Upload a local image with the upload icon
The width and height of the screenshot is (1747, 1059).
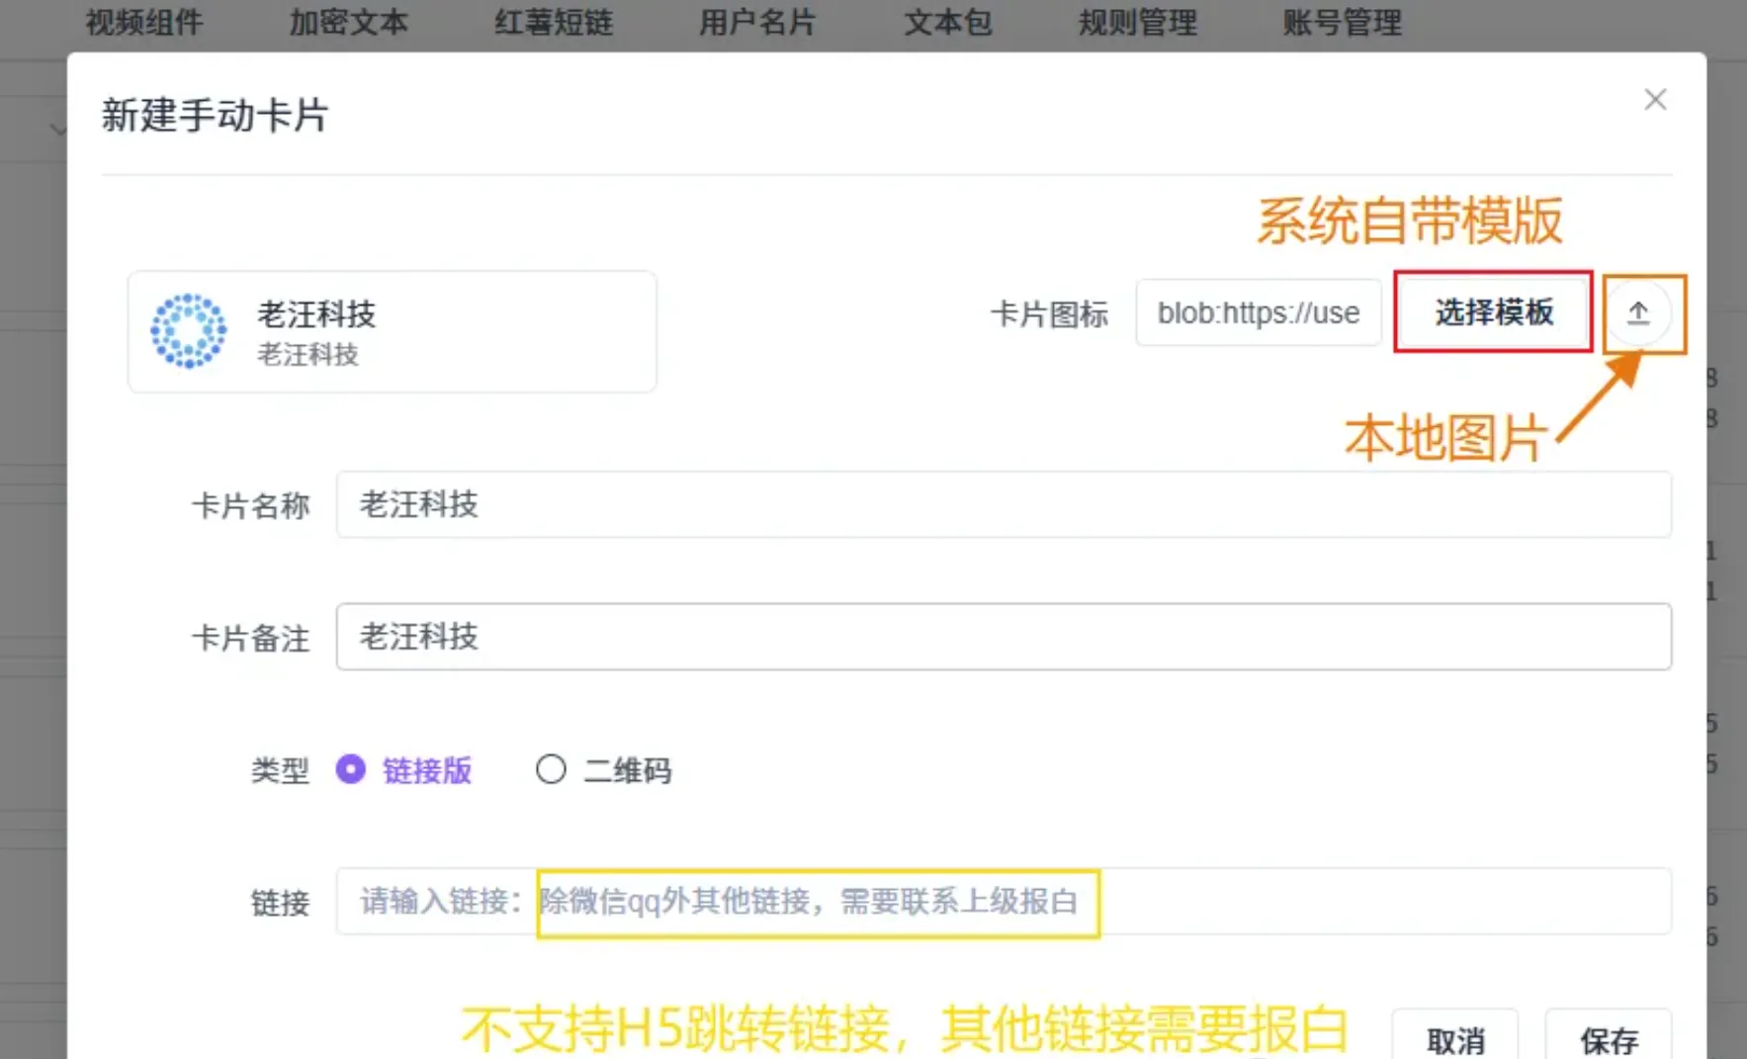click(x=1638, y=313)
